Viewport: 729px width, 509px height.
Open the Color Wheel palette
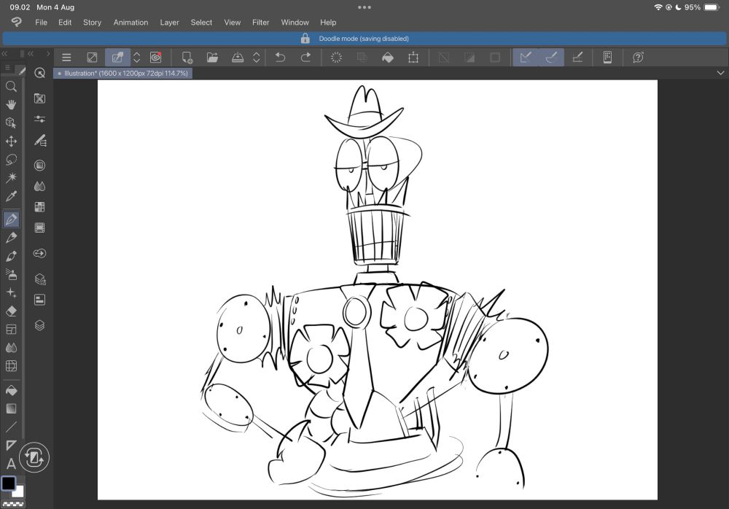pos(40,165)
